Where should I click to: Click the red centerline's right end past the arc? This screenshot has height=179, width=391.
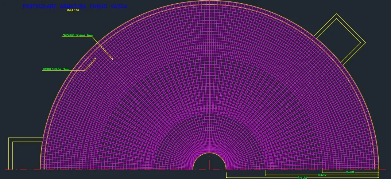(382, 169)
